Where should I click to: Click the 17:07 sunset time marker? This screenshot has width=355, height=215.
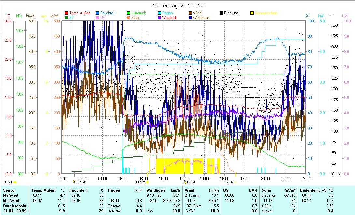(229, 182)
